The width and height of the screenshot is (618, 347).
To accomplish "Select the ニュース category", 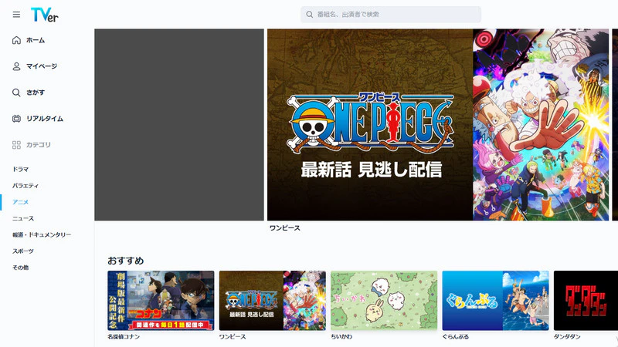I will tap(23, 218).
